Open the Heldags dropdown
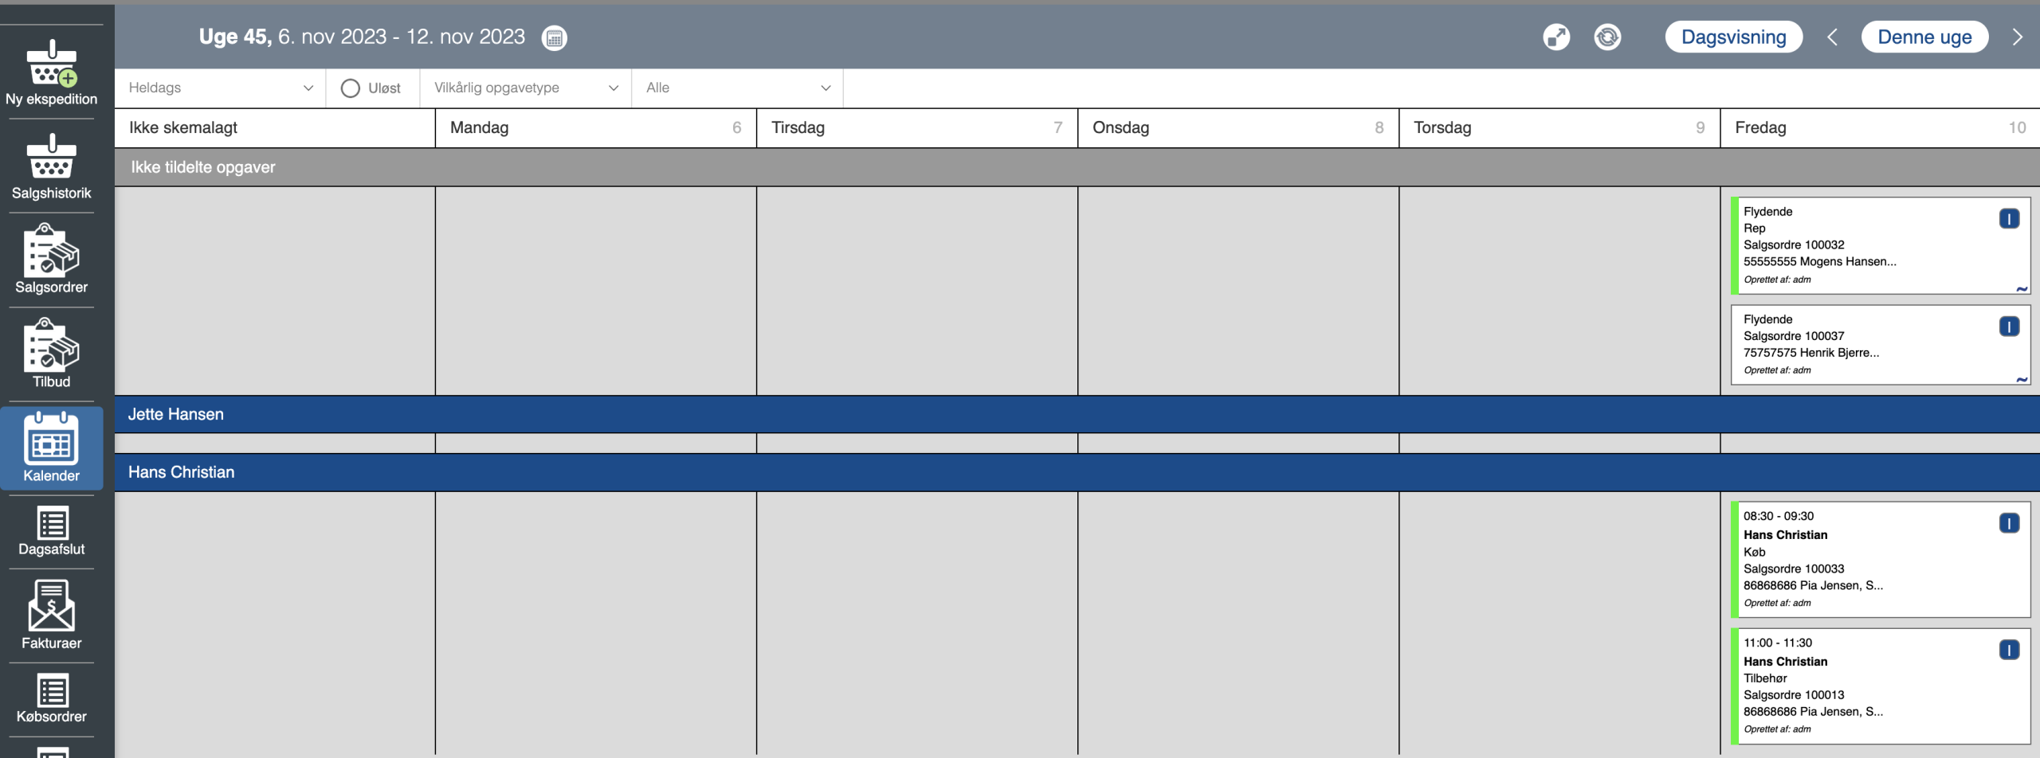 [x=221, y=88]
